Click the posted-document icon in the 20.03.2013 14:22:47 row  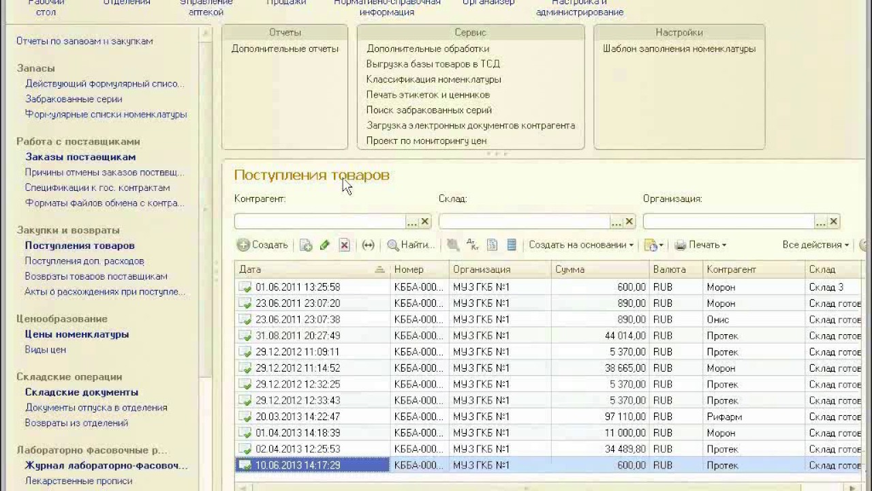coord(245,417)
